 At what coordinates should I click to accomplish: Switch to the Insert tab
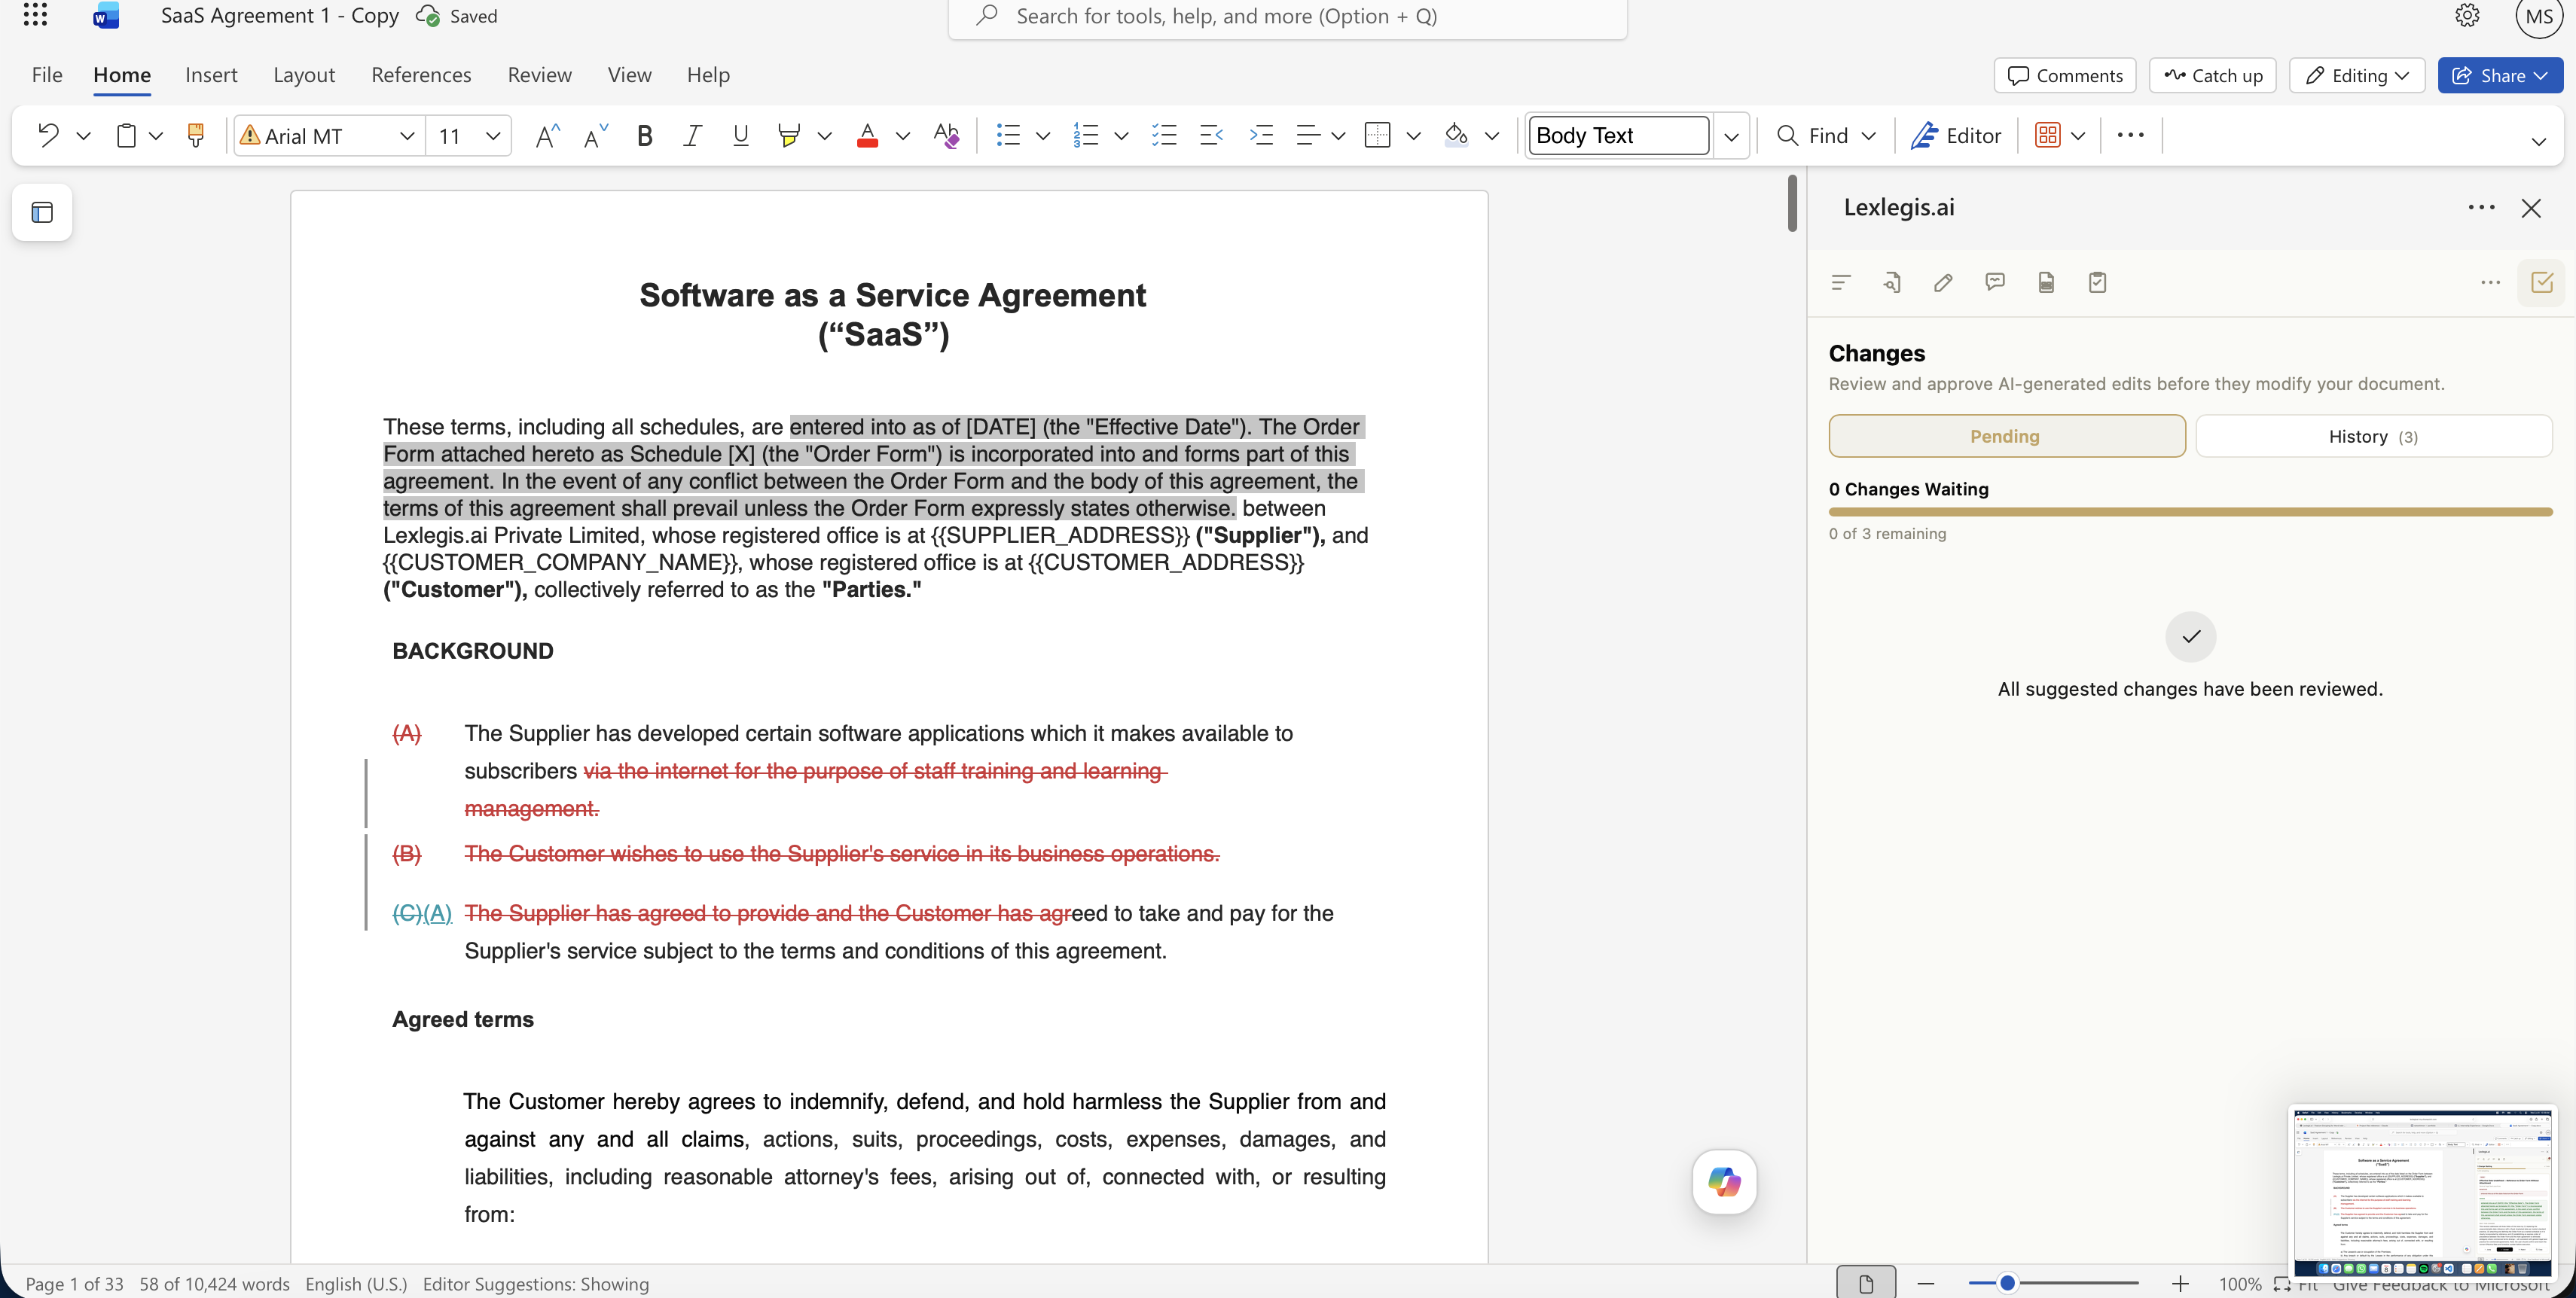tap(211, 75)
